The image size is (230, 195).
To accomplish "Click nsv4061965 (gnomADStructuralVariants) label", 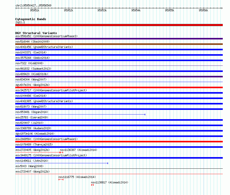I will [44, 101].
